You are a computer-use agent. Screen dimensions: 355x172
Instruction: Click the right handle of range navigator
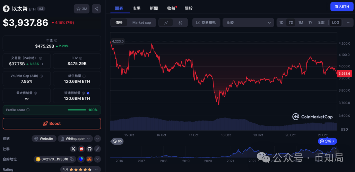(336, 152)
